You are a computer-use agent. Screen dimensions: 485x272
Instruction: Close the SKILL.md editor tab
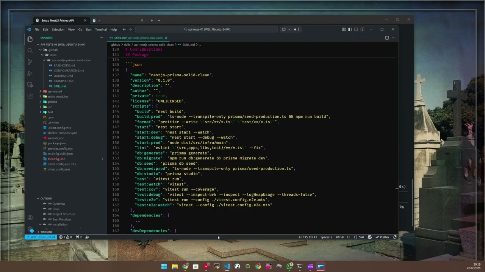click(x=166, y=38)
